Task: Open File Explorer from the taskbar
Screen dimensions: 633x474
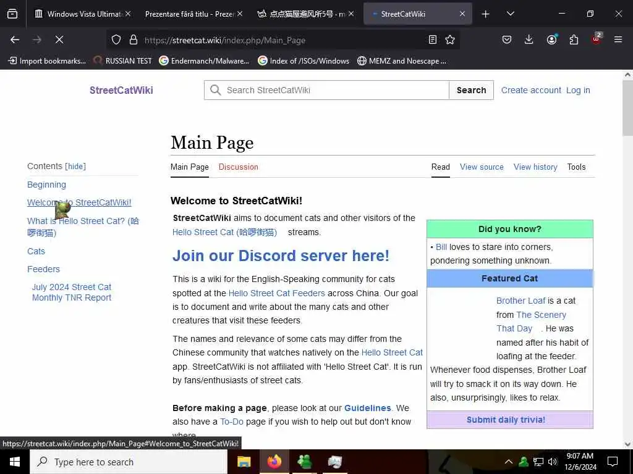Action: pos(244,462)
